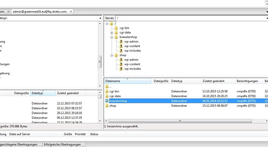The width and height of the screenshot is (268, 147).
Task: Open the Erfolgreiche Übertragungen tab
Action: (62, 144)
